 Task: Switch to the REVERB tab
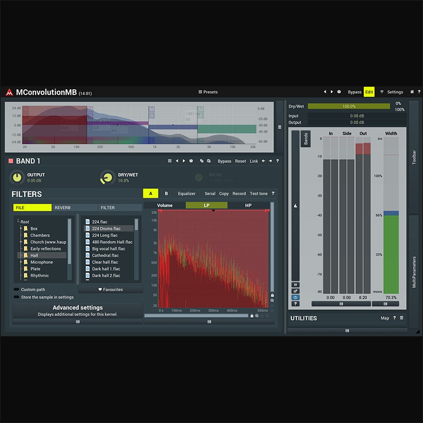(75, 207)
